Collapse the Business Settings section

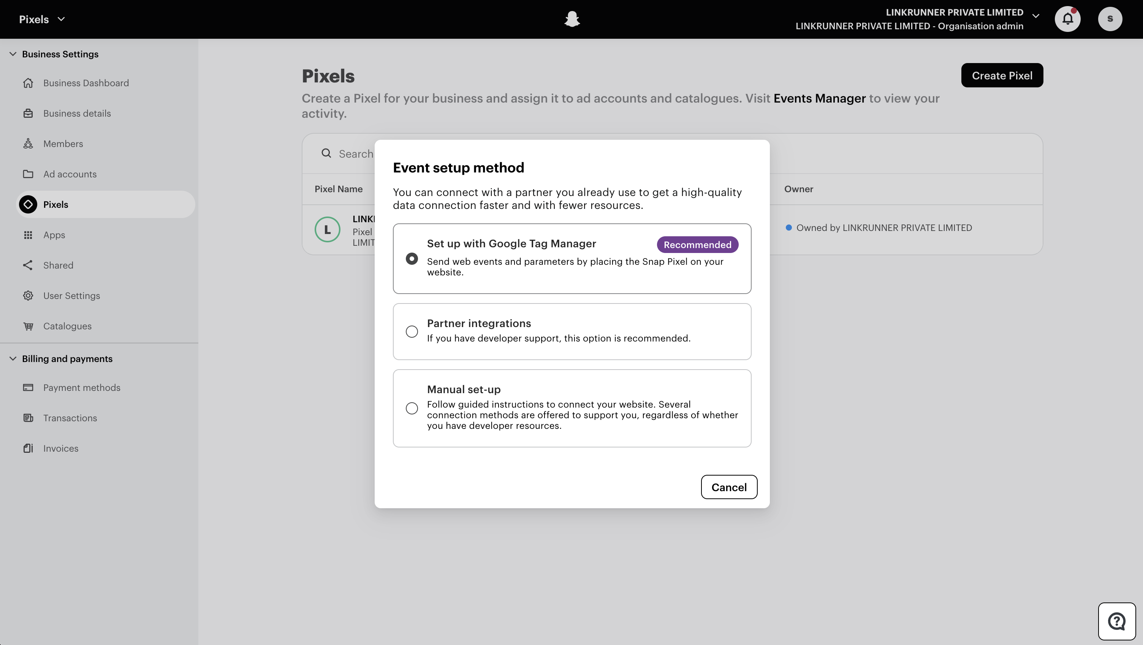13,54
